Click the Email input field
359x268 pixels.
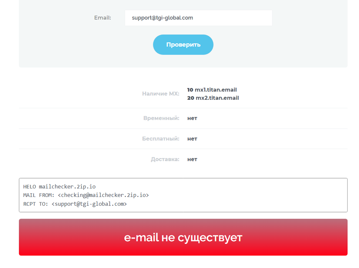pos(199,18)
